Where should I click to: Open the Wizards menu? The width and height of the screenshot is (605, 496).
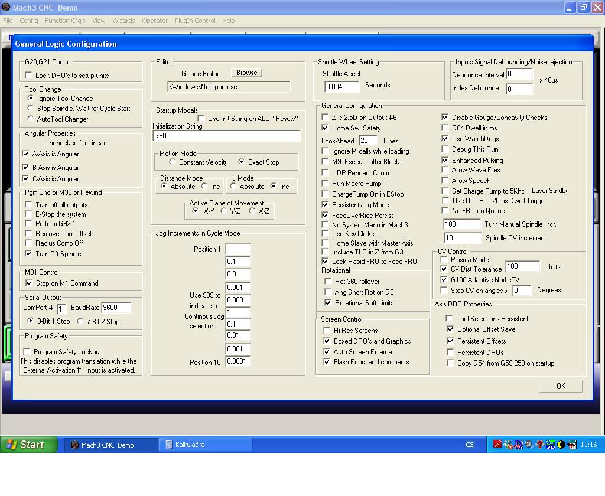123,21
